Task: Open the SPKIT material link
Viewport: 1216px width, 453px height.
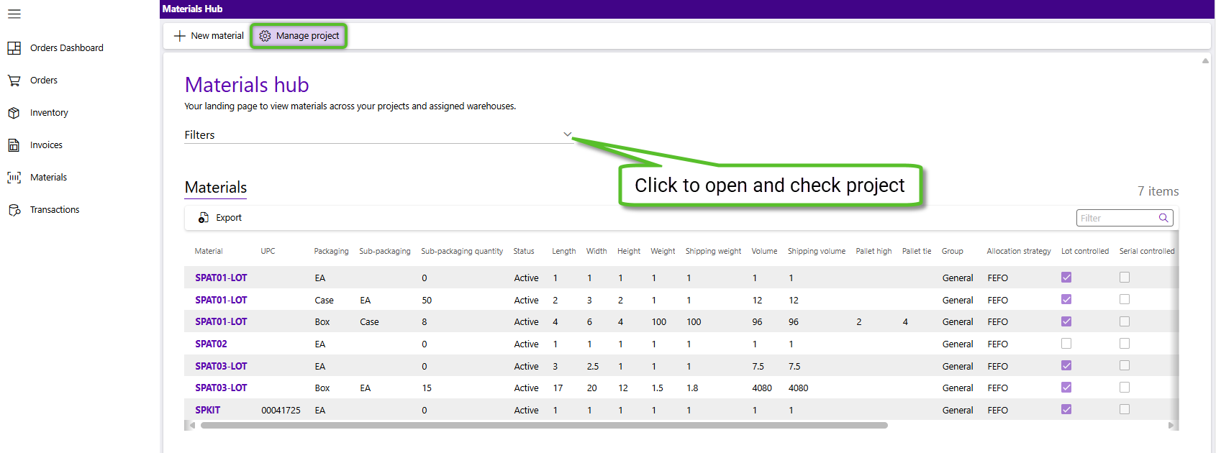Action: [207, 411]
